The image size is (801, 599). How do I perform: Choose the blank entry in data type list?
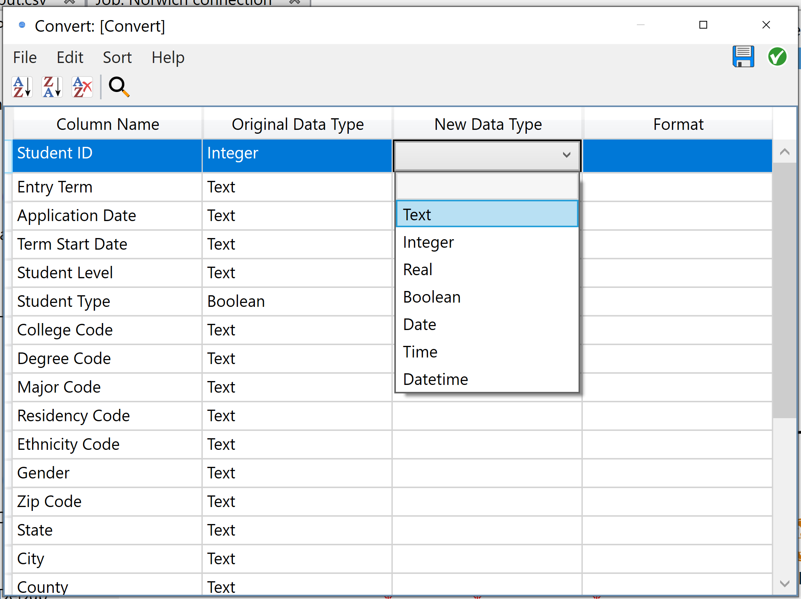click(487, 187)
